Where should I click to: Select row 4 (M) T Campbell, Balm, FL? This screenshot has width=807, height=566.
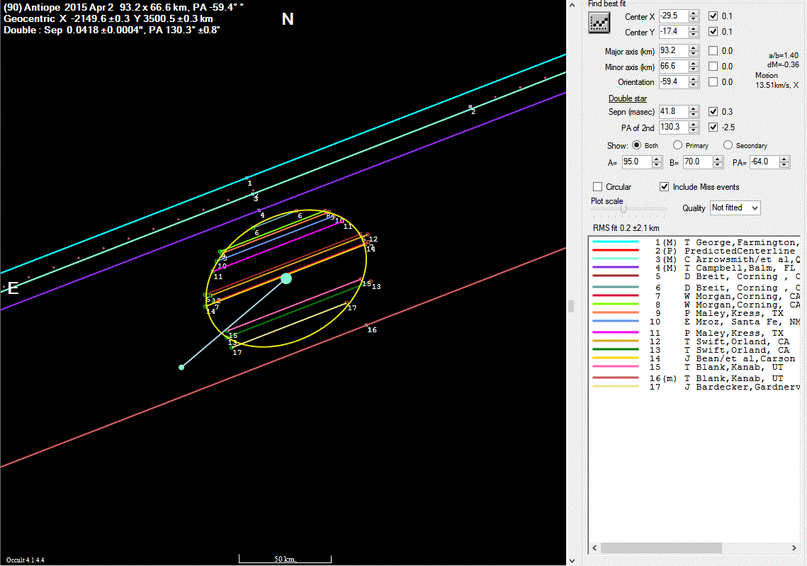point(694,268)
